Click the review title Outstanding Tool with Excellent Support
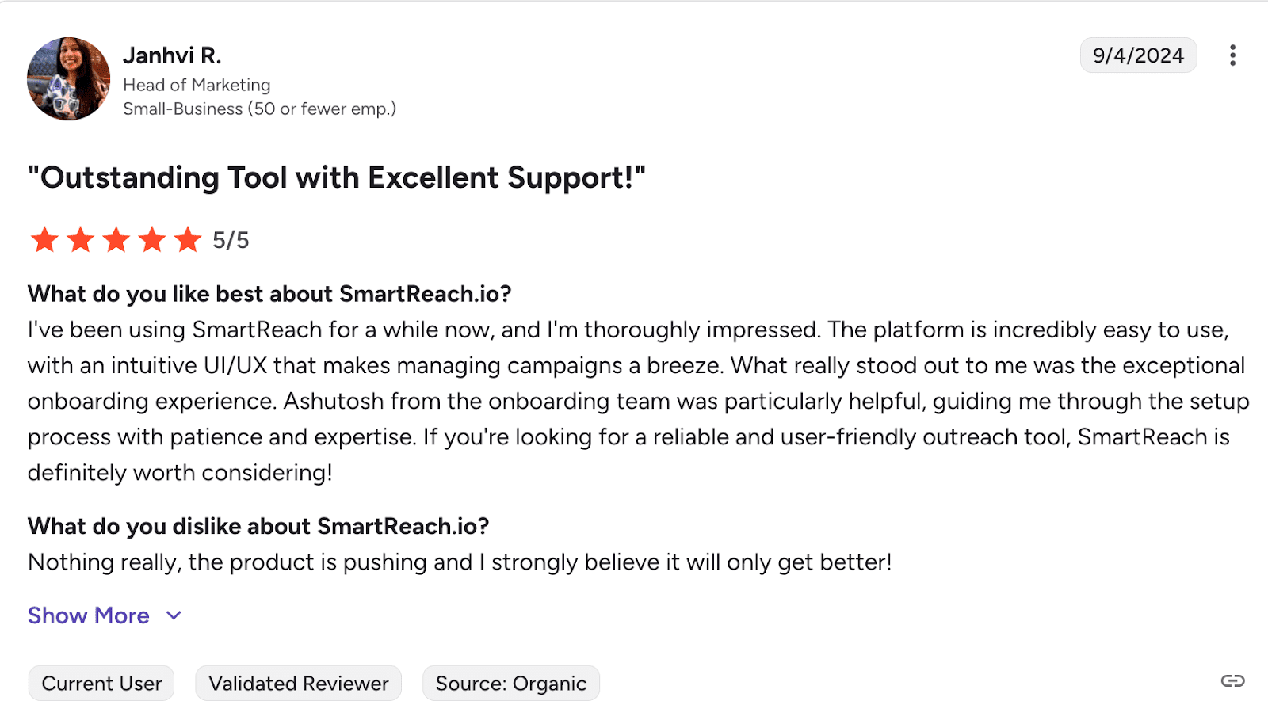The width and height of the screenshot is (1268, 724). pos(337,177)
